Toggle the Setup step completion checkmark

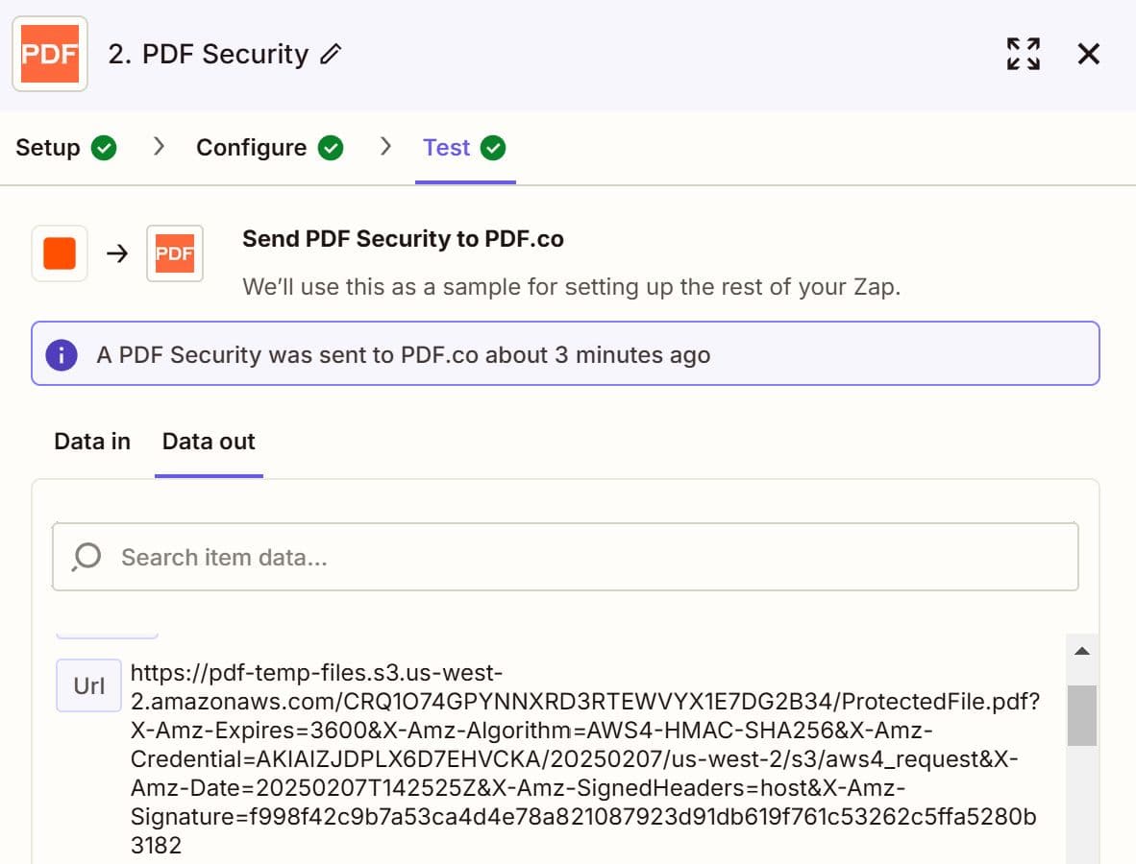point(103,147)
